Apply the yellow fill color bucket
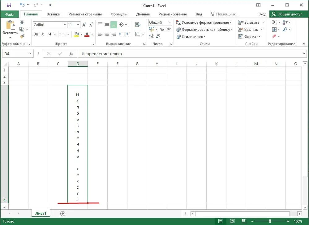 click(x=76, y=34)
